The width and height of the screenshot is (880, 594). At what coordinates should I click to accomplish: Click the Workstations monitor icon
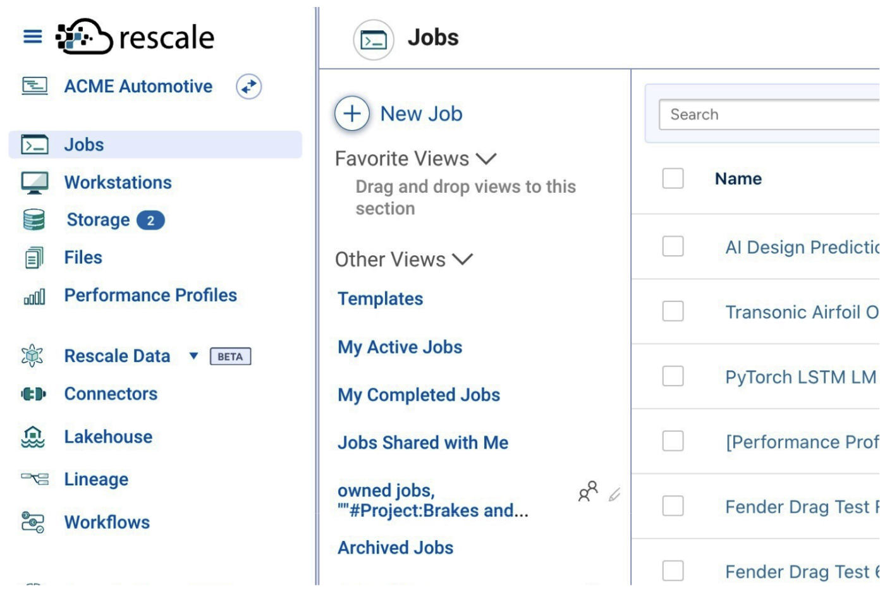click(x=34, y=183)
